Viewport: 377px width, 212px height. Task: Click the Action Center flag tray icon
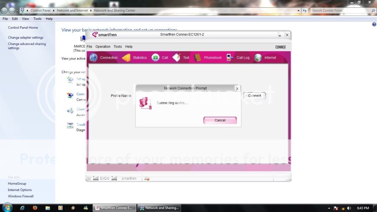336,208
